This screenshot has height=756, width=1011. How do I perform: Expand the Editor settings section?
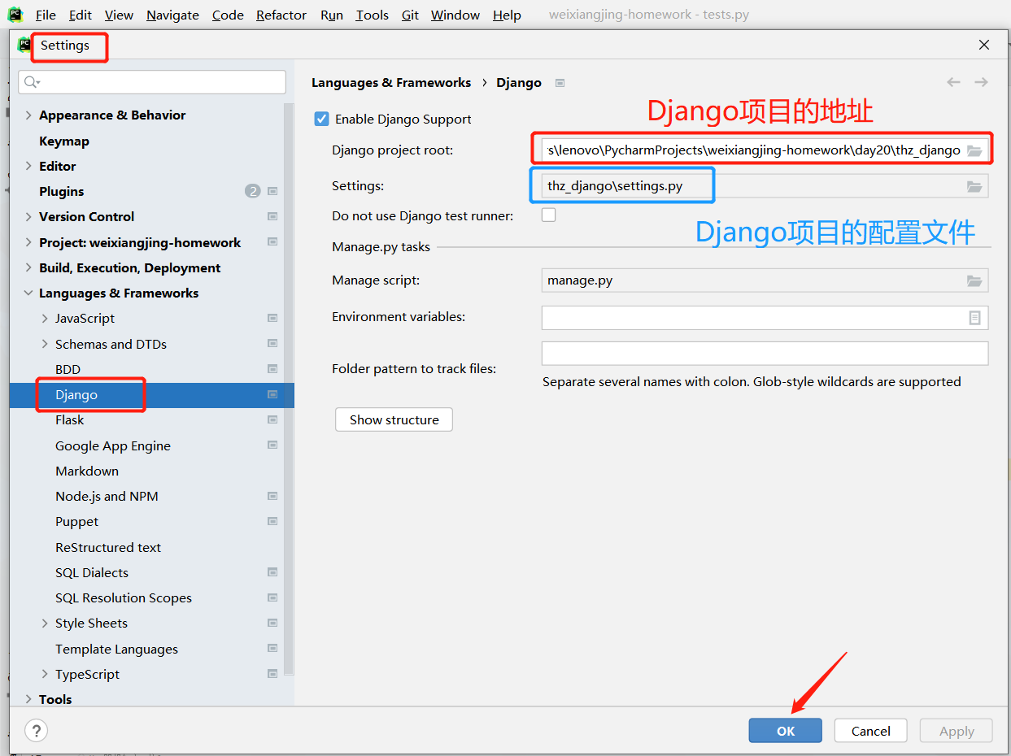[x=28, y=166]
